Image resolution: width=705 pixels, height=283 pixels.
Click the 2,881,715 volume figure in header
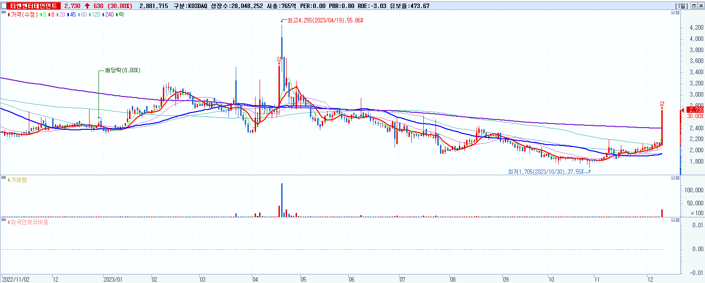coord(154,6)
